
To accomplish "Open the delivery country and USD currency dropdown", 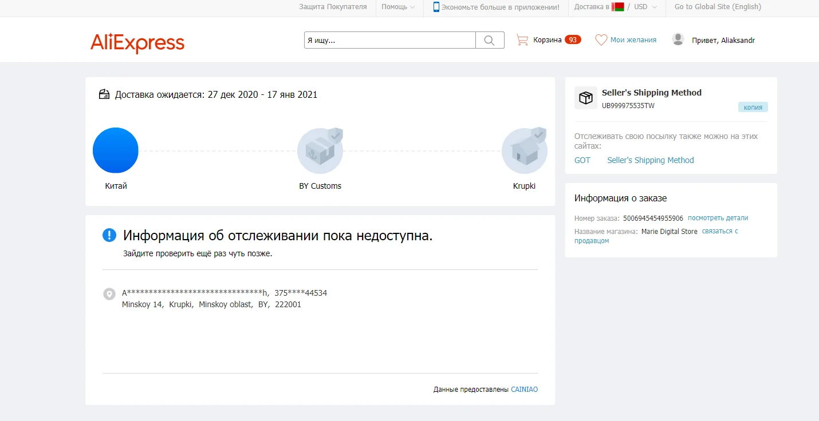I will (x=616, y=7).
